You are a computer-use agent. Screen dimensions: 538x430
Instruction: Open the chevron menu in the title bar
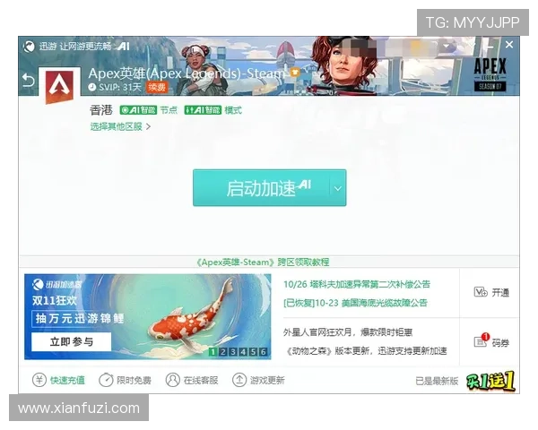(x=473, y=46)
